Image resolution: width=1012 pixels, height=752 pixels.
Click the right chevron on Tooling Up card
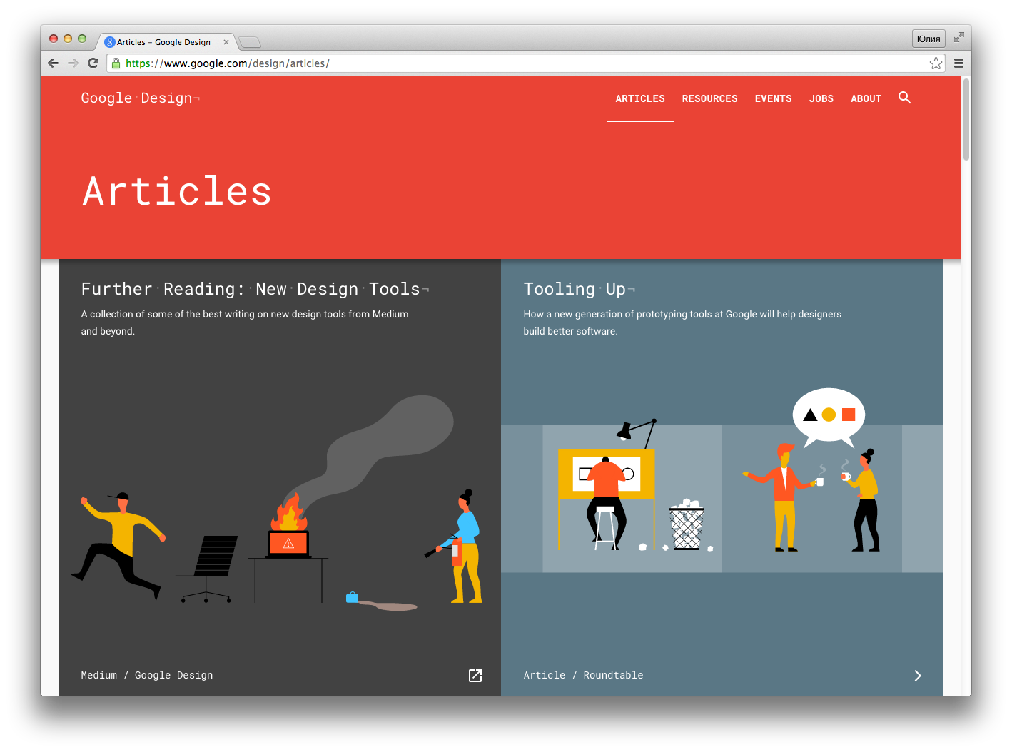point(918,675)
